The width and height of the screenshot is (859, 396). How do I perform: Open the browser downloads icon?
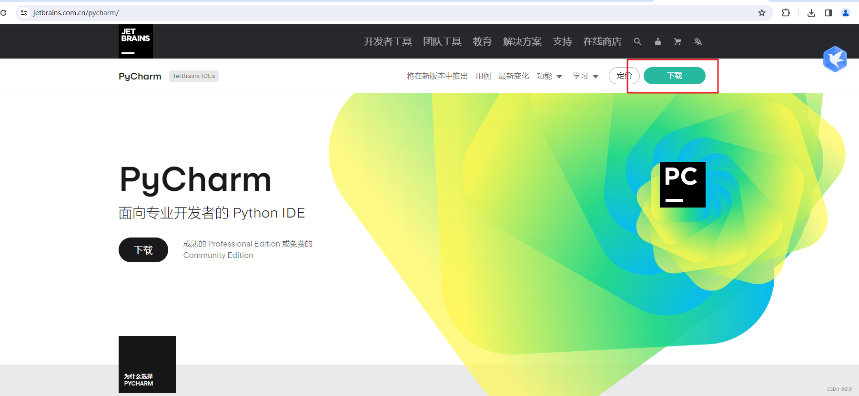click(x=811, y=13)
